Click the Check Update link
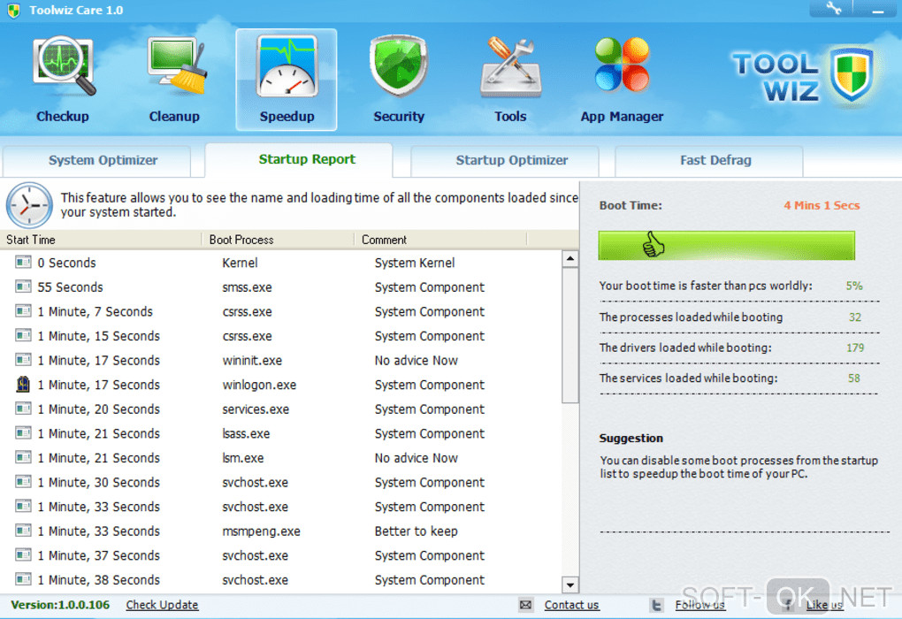The width and height of the screenshot is (902, 619). pos(162,605)
